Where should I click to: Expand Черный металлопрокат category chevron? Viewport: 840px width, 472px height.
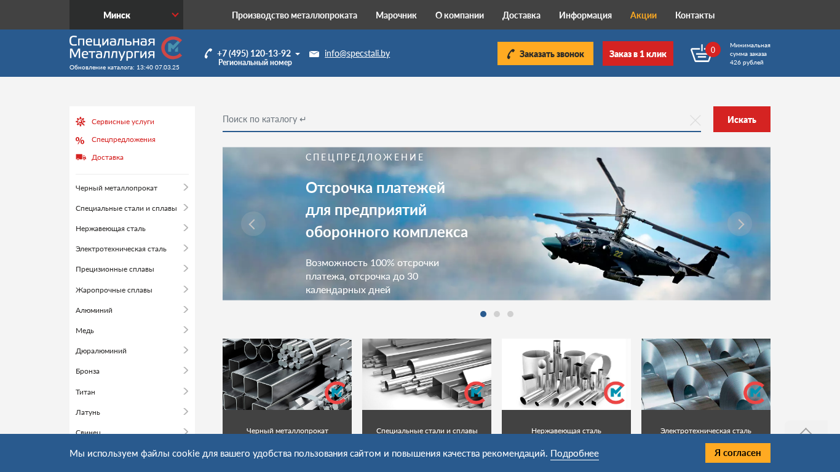pos(186,187)
